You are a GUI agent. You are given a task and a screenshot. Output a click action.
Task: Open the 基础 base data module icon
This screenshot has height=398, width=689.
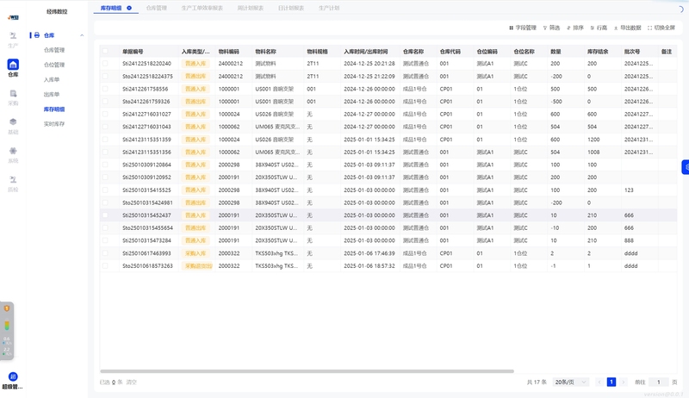[13, 126]
